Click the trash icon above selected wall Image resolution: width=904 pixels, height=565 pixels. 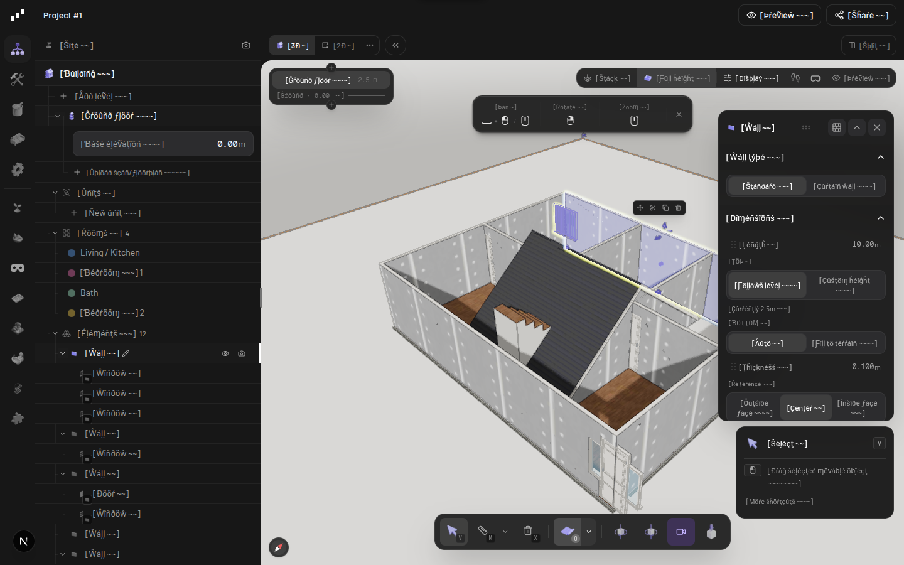click(x=678, y=208)
